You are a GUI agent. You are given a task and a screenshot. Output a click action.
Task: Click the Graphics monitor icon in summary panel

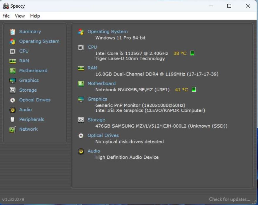pyautogui.click(x=81, y=99)
